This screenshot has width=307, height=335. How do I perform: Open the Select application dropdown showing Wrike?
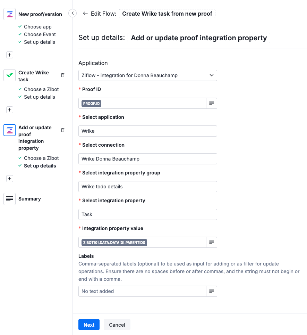pyautogui.click(x=147, y=131)
